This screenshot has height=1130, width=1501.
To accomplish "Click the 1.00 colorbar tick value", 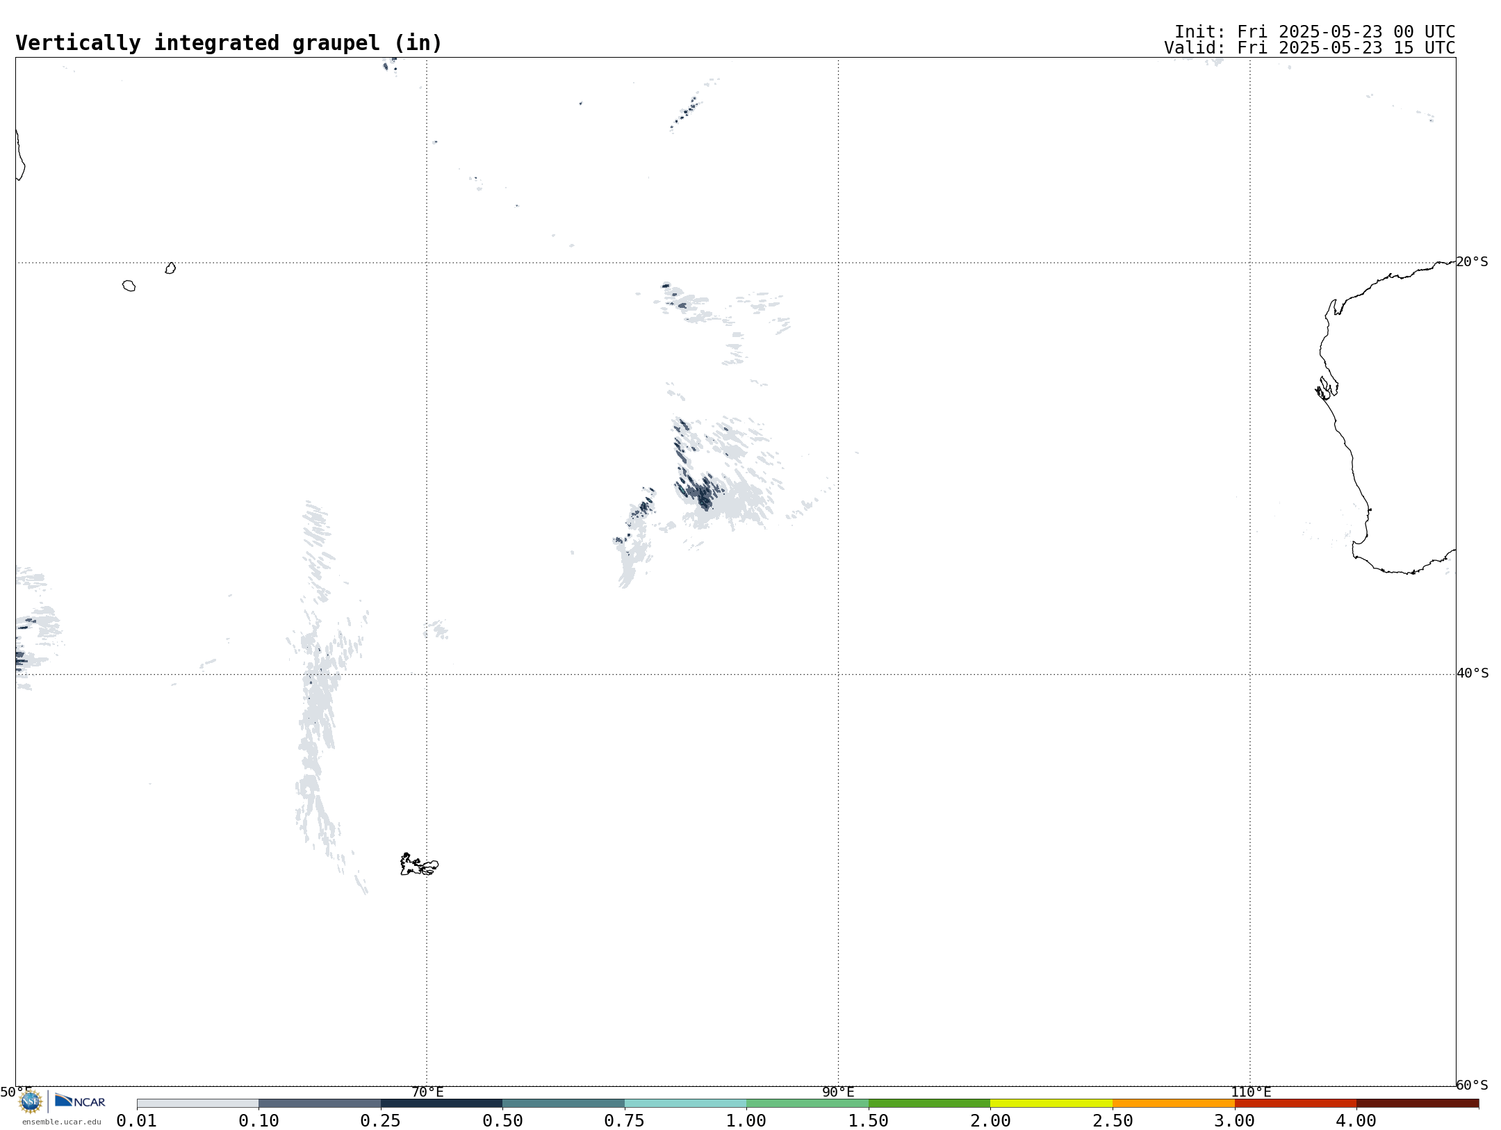I will (746, 1121).
